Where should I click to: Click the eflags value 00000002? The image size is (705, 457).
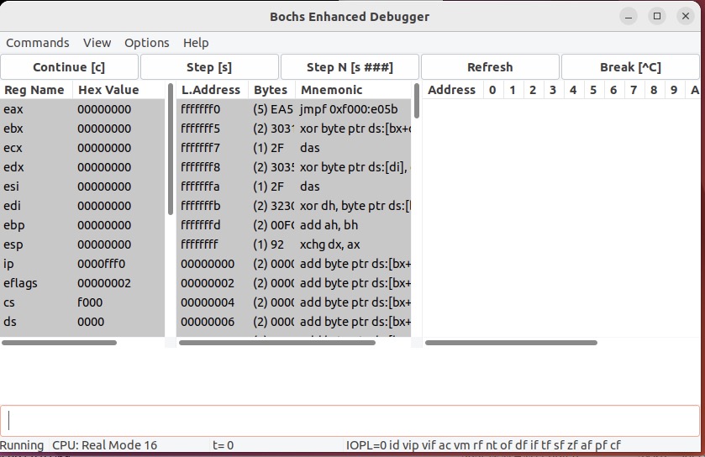point(104,283)
